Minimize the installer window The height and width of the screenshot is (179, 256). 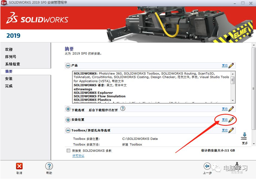point(235,3)
